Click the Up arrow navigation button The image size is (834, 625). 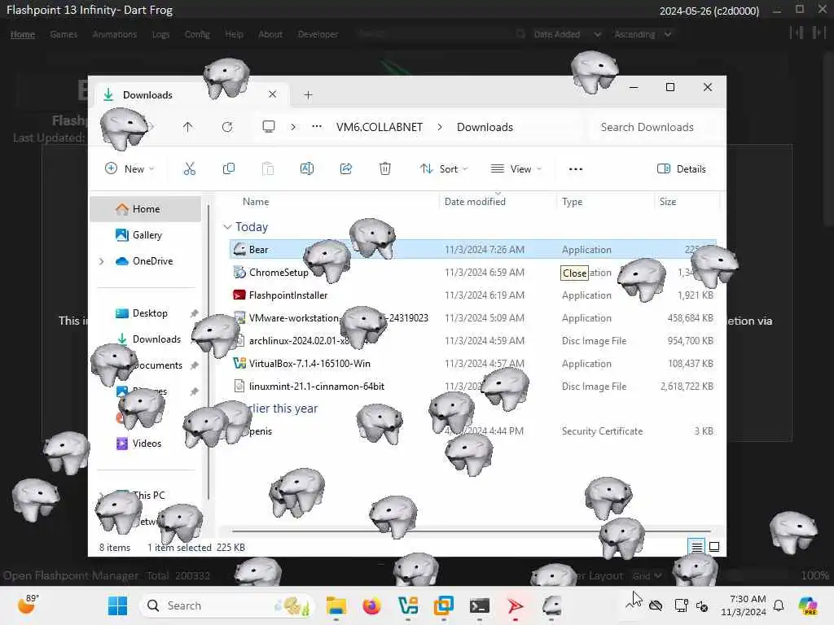point(188,127)
